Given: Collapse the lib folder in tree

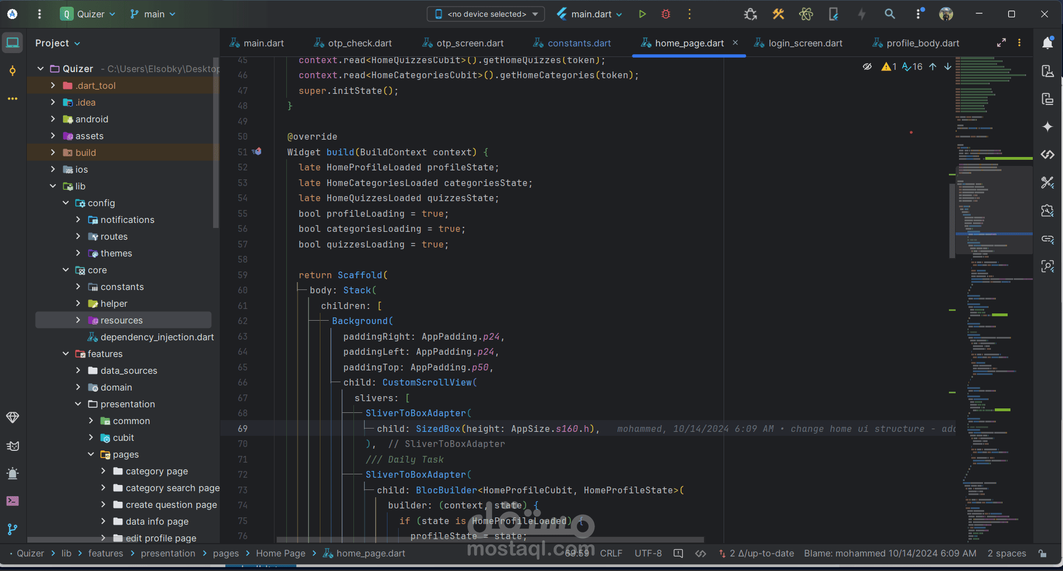Looking at the screenshot, I should (x=53, y=186).
